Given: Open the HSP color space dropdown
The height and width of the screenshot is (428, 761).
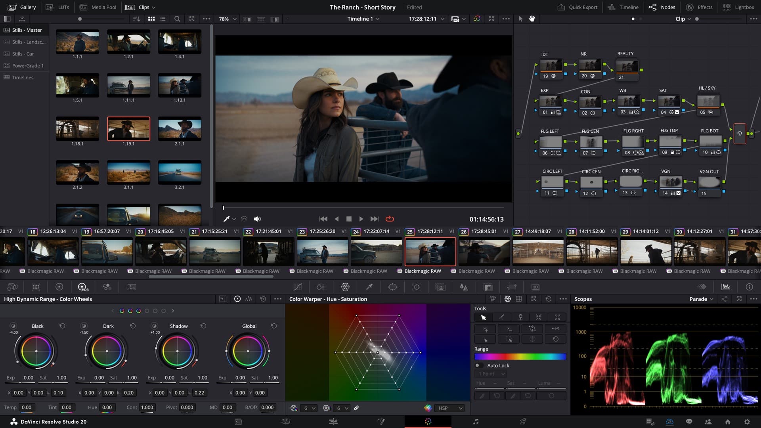Looking at the screenshot, I should coord(450,408).
